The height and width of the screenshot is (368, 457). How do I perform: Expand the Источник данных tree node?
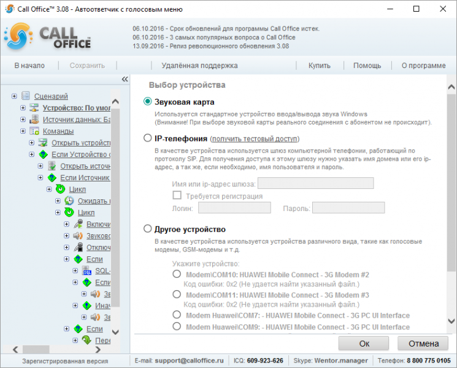23,119
